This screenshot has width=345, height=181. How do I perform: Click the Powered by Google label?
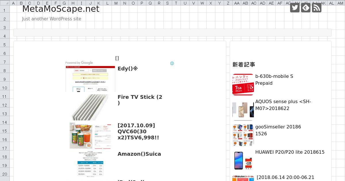point(79,63)
